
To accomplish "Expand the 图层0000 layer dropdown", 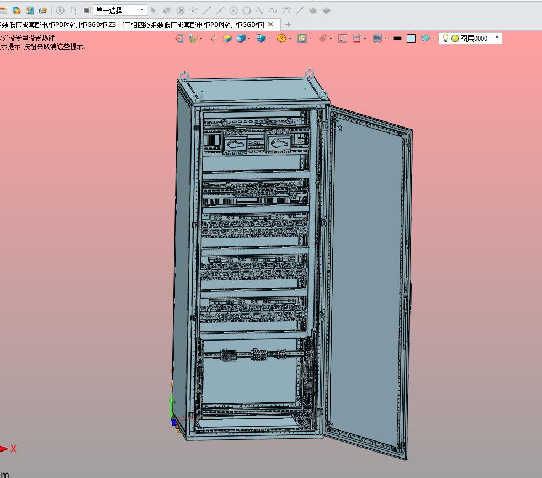I will (497, 38).
